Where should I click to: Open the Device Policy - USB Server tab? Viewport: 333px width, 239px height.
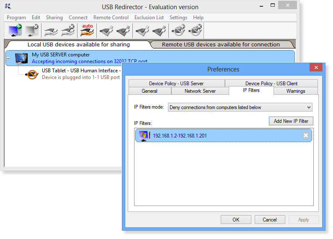point(176,84)
